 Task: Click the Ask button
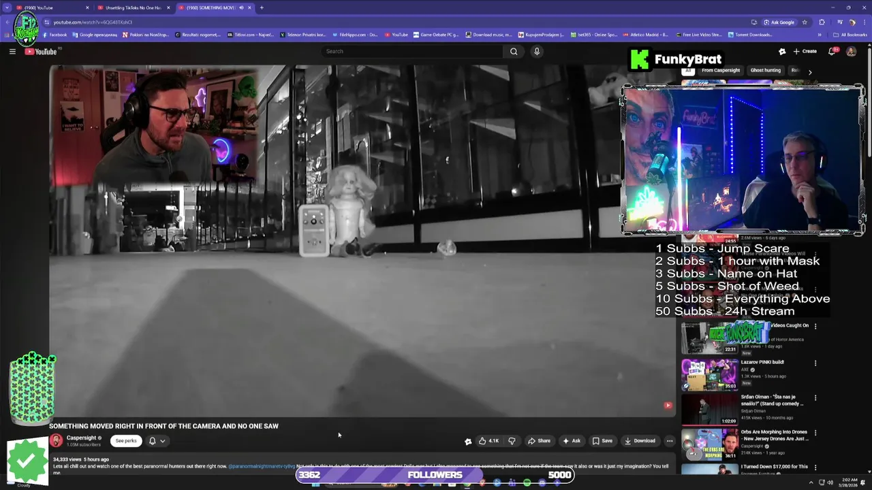(572, 441)
